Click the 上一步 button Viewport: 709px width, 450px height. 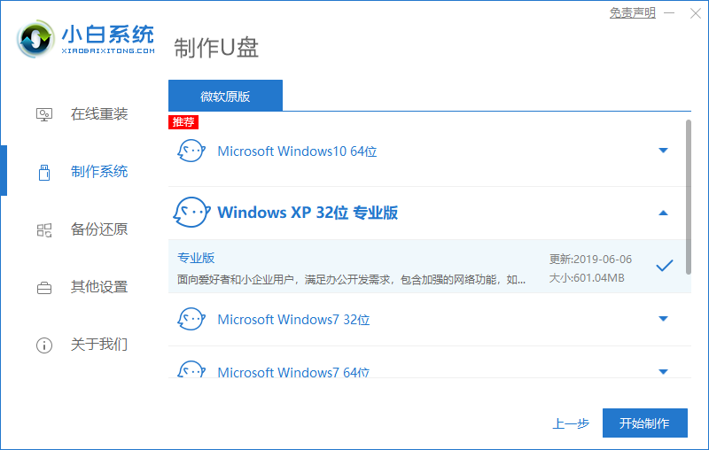tap(571, 423)
